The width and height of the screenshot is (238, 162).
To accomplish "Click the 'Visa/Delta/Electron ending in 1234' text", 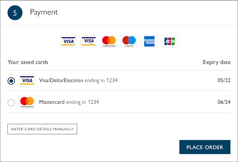I will 78,80.
